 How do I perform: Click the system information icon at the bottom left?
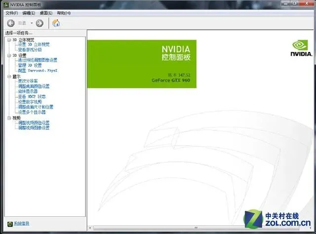(x=10, y=224)
